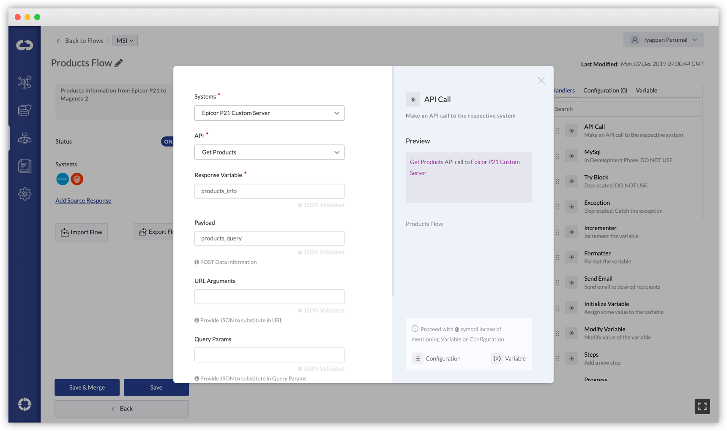Open the Add Source Response link
Screen dimensions: 727x431
pyautogui.click(x=83, y=201)
